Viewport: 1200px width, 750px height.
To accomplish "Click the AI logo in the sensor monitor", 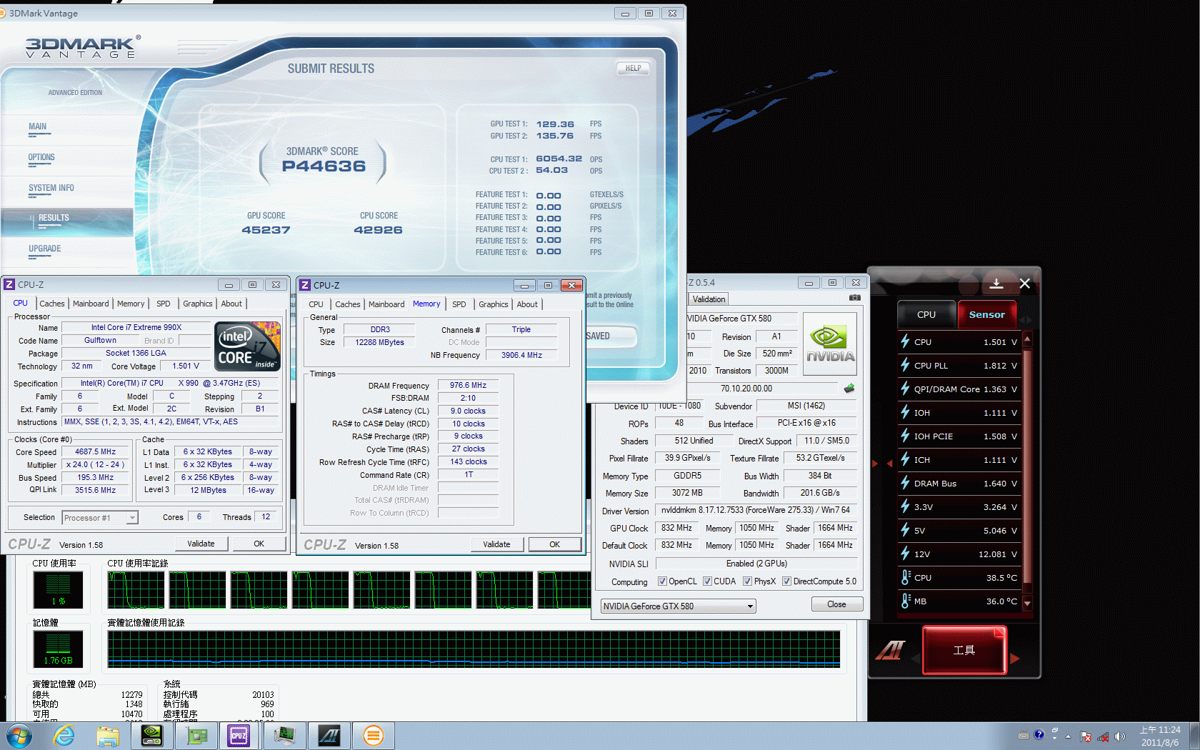I will coord(891,650).
